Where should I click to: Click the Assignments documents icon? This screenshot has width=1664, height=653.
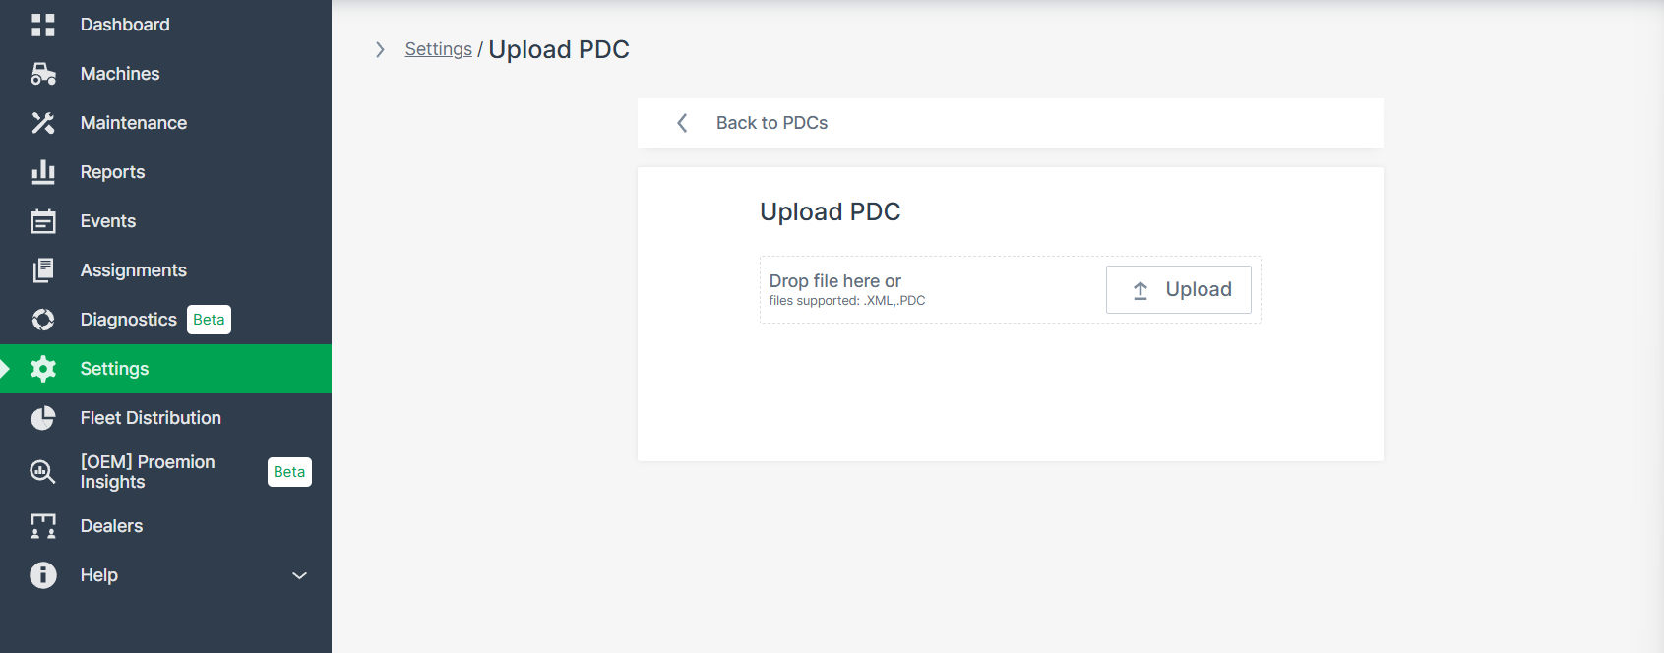(x=43, y=270)
